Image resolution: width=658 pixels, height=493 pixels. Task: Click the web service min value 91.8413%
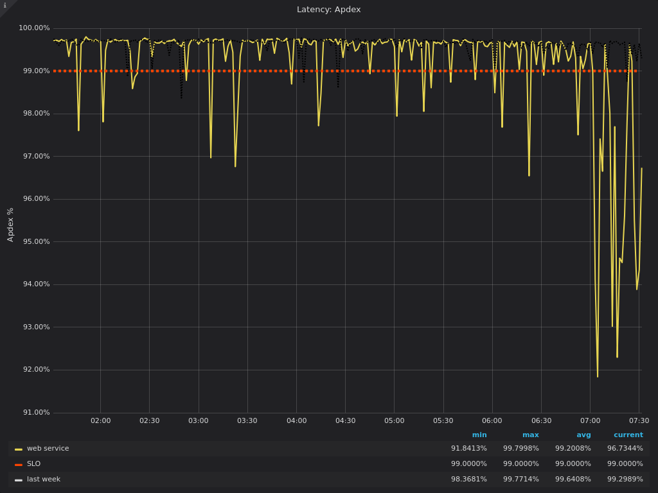pos(468,449)
